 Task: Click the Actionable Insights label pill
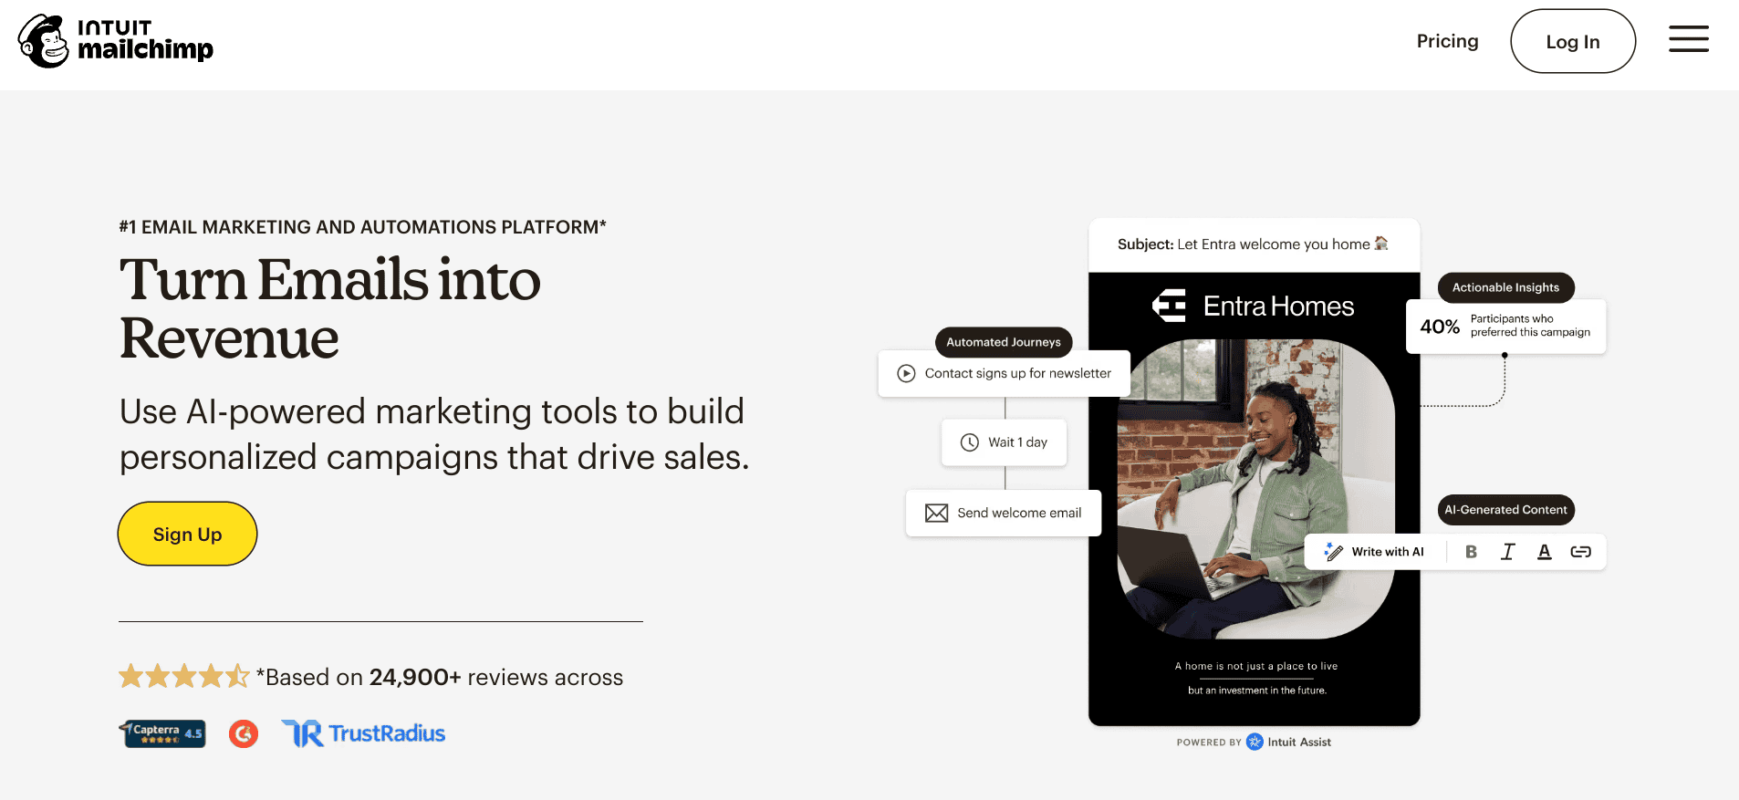pyautogui.click(x=1505, y=287)
